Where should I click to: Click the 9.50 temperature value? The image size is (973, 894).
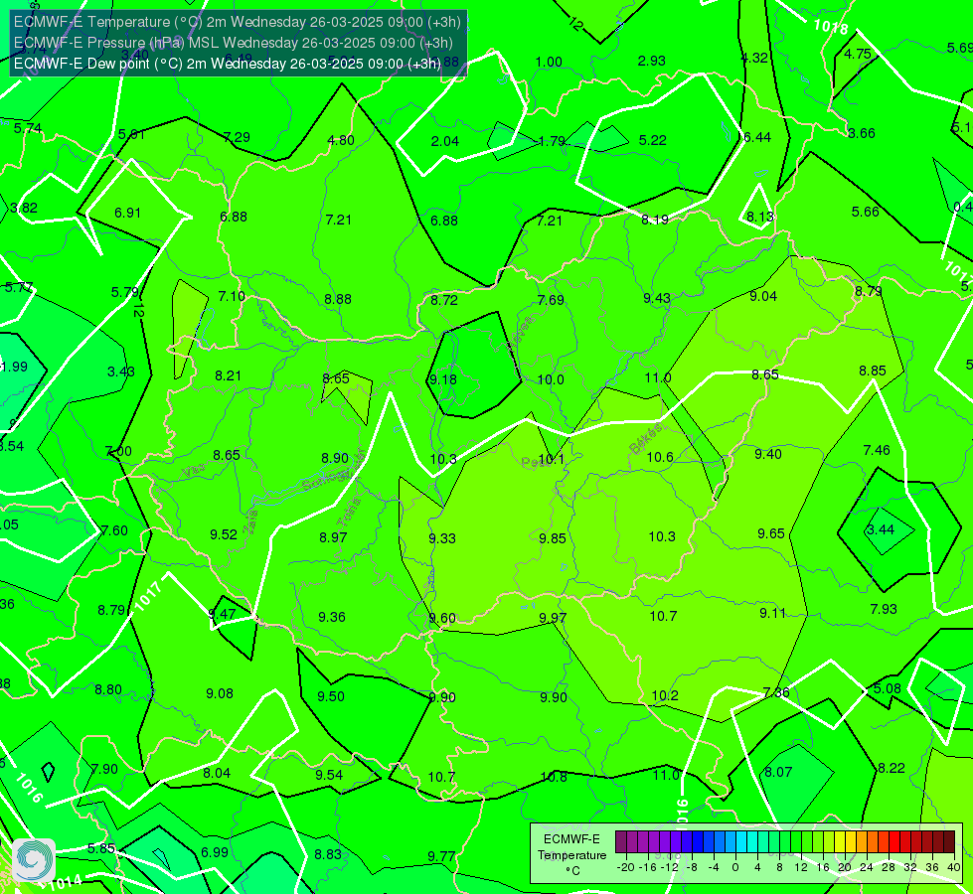[x=331, y=696]
